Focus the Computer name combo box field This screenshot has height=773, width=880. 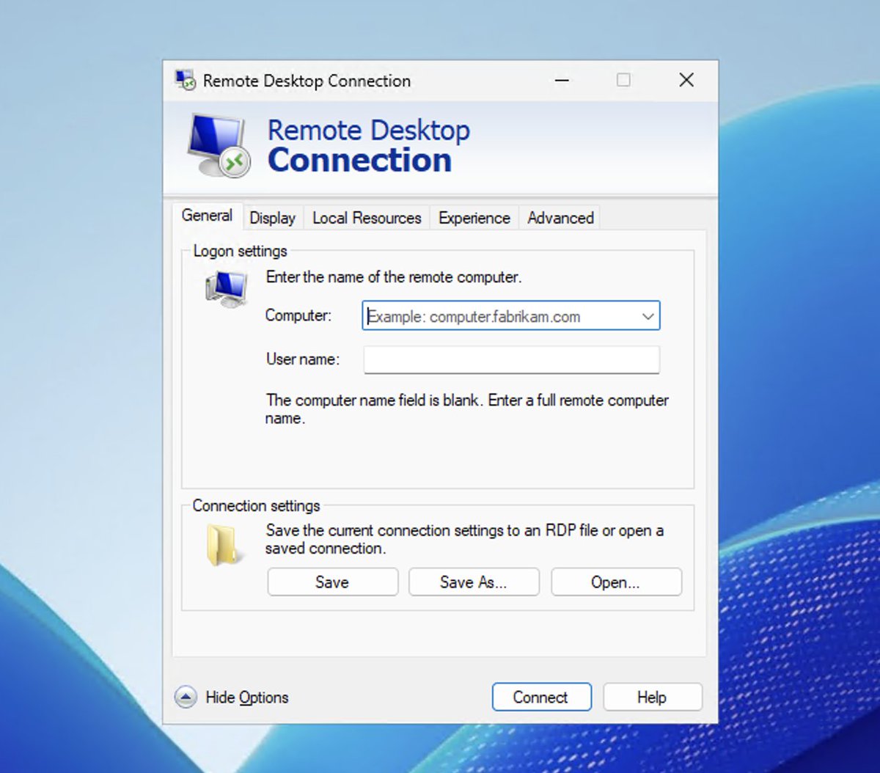coord(511,316)
